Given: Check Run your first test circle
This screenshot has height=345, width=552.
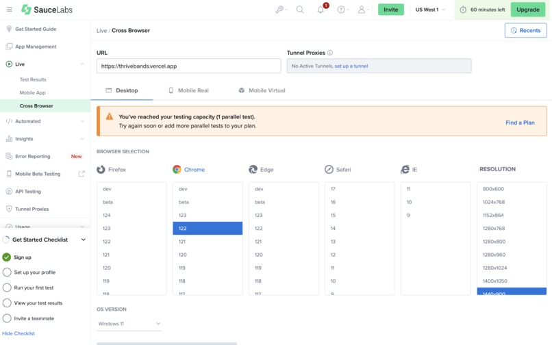Looking at the screenshot, I should (7, 287).
